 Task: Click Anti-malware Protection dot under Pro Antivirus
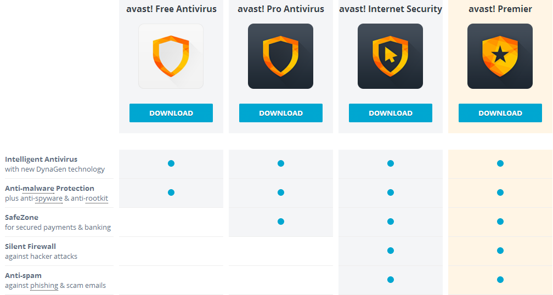click(281, 192)
